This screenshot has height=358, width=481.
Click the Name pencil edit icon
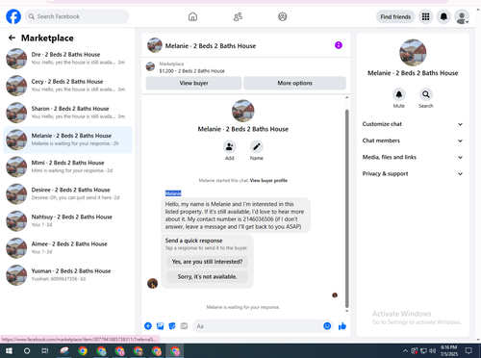[257, 147]
